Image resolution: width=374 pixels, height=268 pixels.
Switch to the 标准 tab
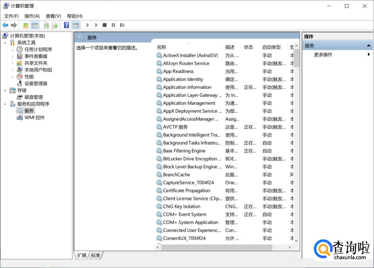coord(96,255)
